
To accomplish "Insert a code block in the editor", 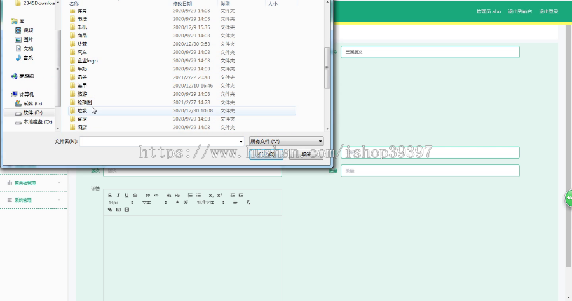I will coord(156,196).
